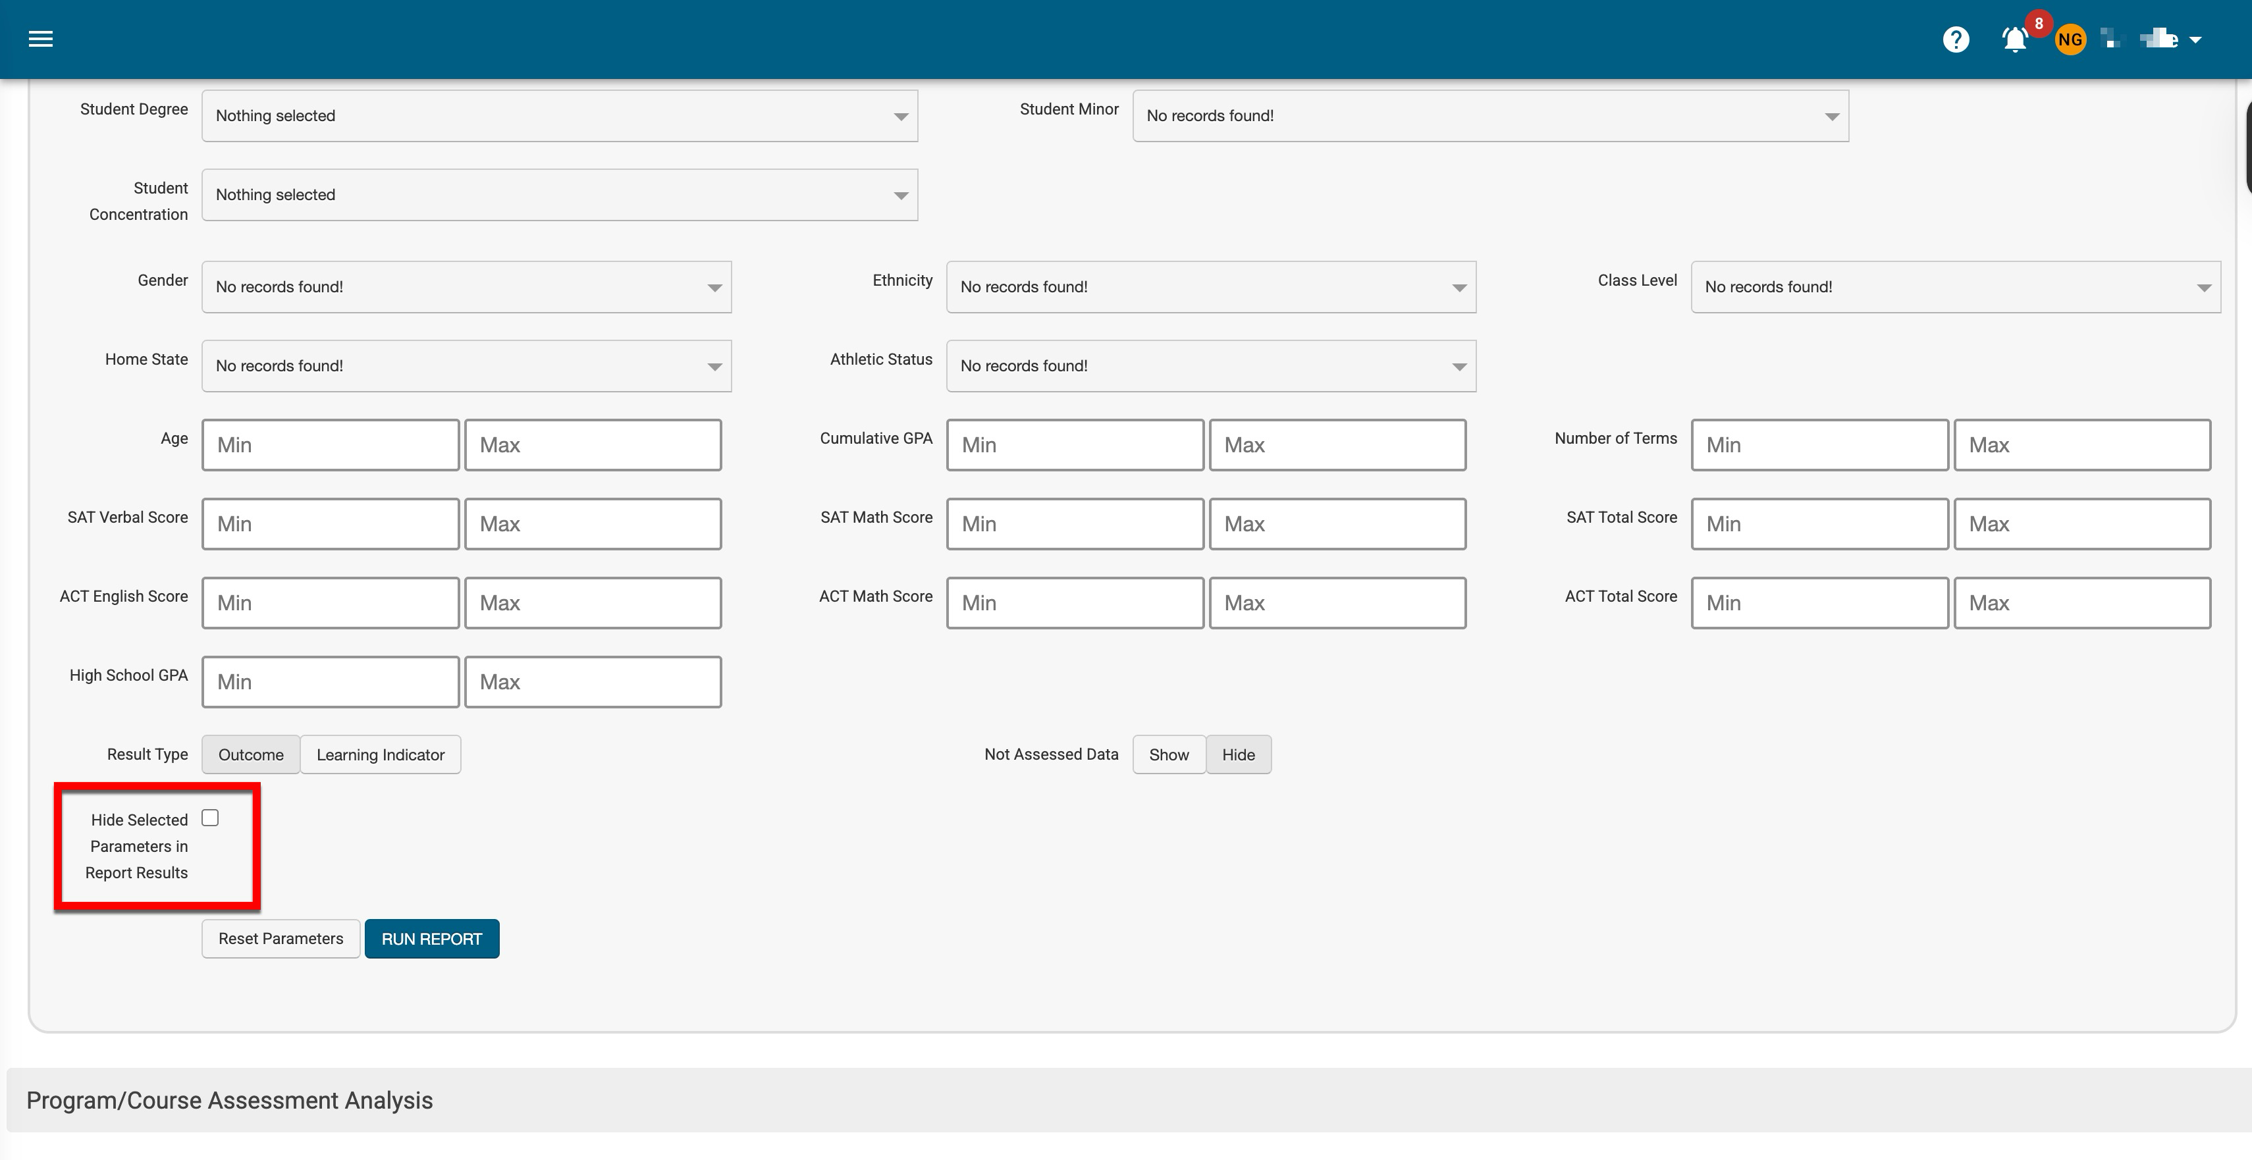Open the Student Concentration dropdown
The image size is (2252, 1160).
pos(560,195)
